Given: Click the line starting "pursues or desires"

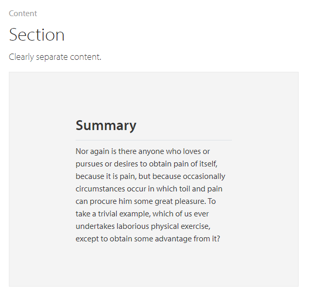Looking at the screenshot, I should (x=146, y=164).
